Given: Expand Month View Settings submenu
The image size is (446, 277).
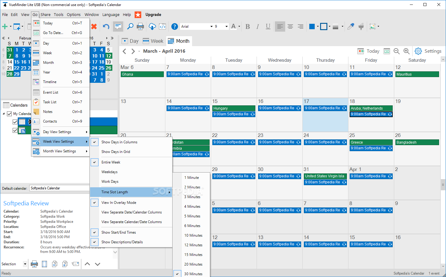Looking at the screenshot, I should [x=61, y=151].
